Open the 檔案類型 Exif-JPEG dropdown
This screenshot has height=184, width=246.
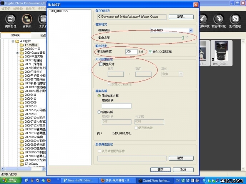pos(191,30)
